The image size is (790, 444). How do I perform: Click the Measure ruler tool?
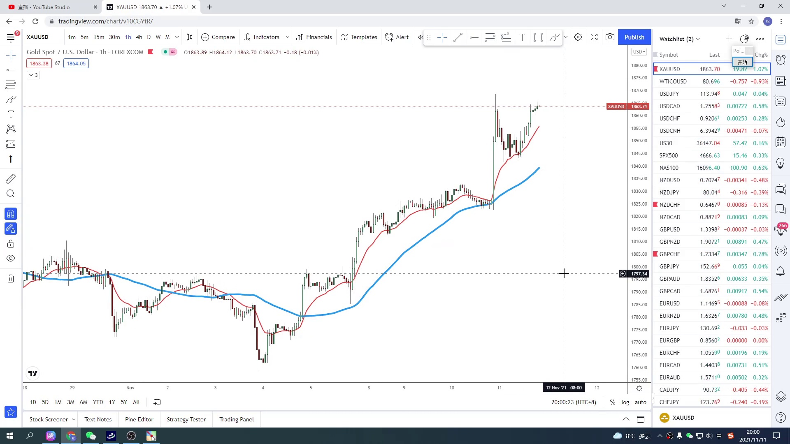coord(11,179)
